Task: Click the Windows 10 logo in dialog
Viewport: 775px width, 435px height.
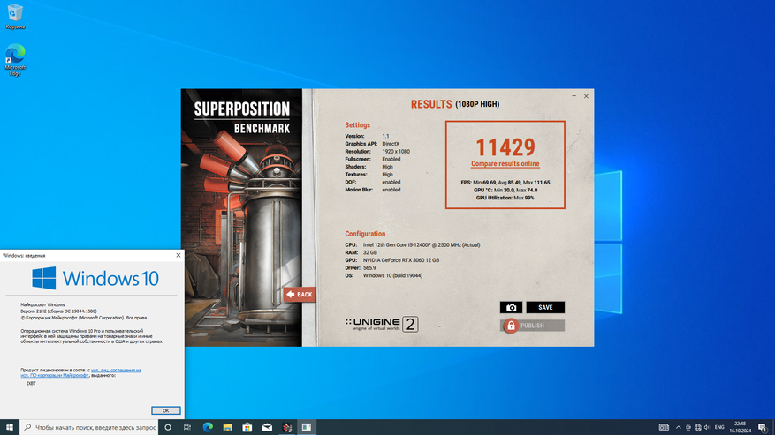Action: click(95, 278)
